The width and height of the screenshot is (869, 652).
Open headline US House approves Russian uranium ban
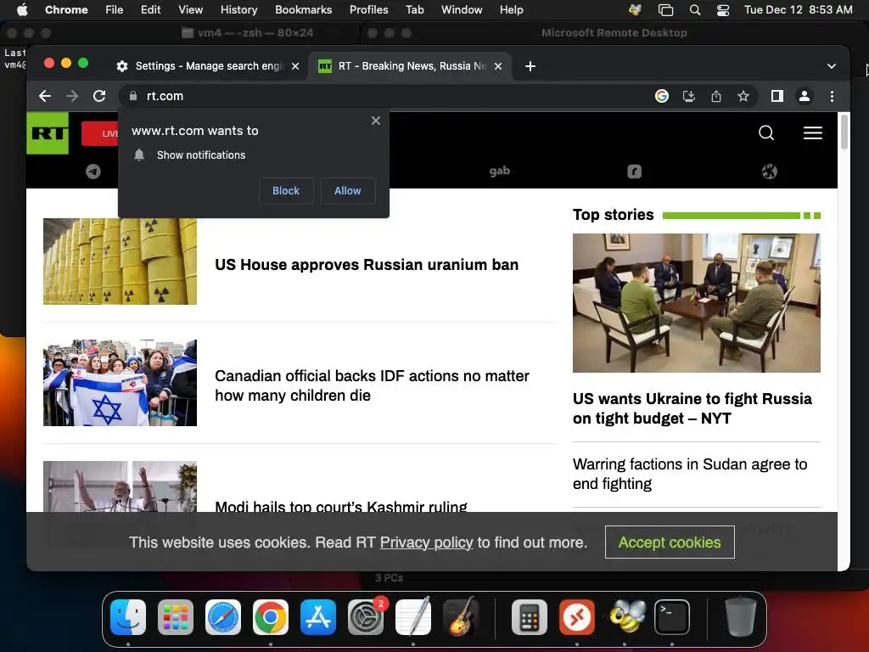pyautogui.click(x=367, y=265)
